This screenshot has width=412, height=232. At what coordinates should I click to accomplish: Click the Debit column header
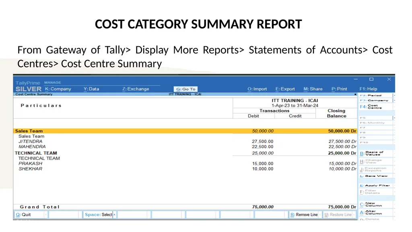coord(253,116)
